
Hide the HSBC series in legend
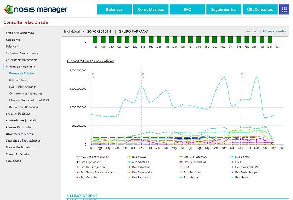pos(239,162)
